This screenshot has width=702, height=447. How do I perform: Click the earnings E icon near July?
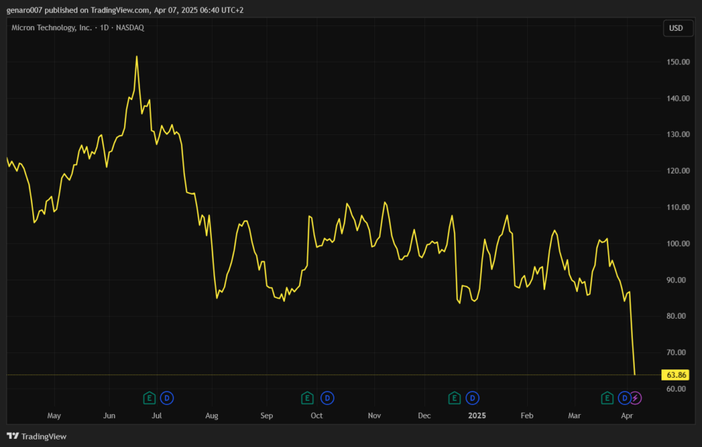[x=149, y=398]
